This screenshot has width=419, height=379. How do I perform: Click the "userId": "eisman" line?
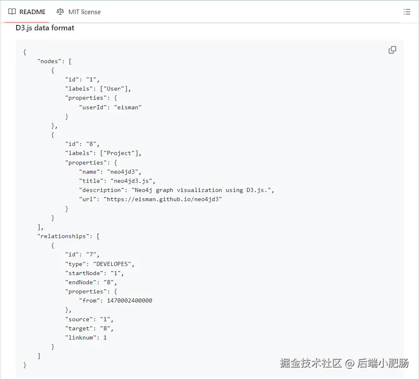[110, 107]
